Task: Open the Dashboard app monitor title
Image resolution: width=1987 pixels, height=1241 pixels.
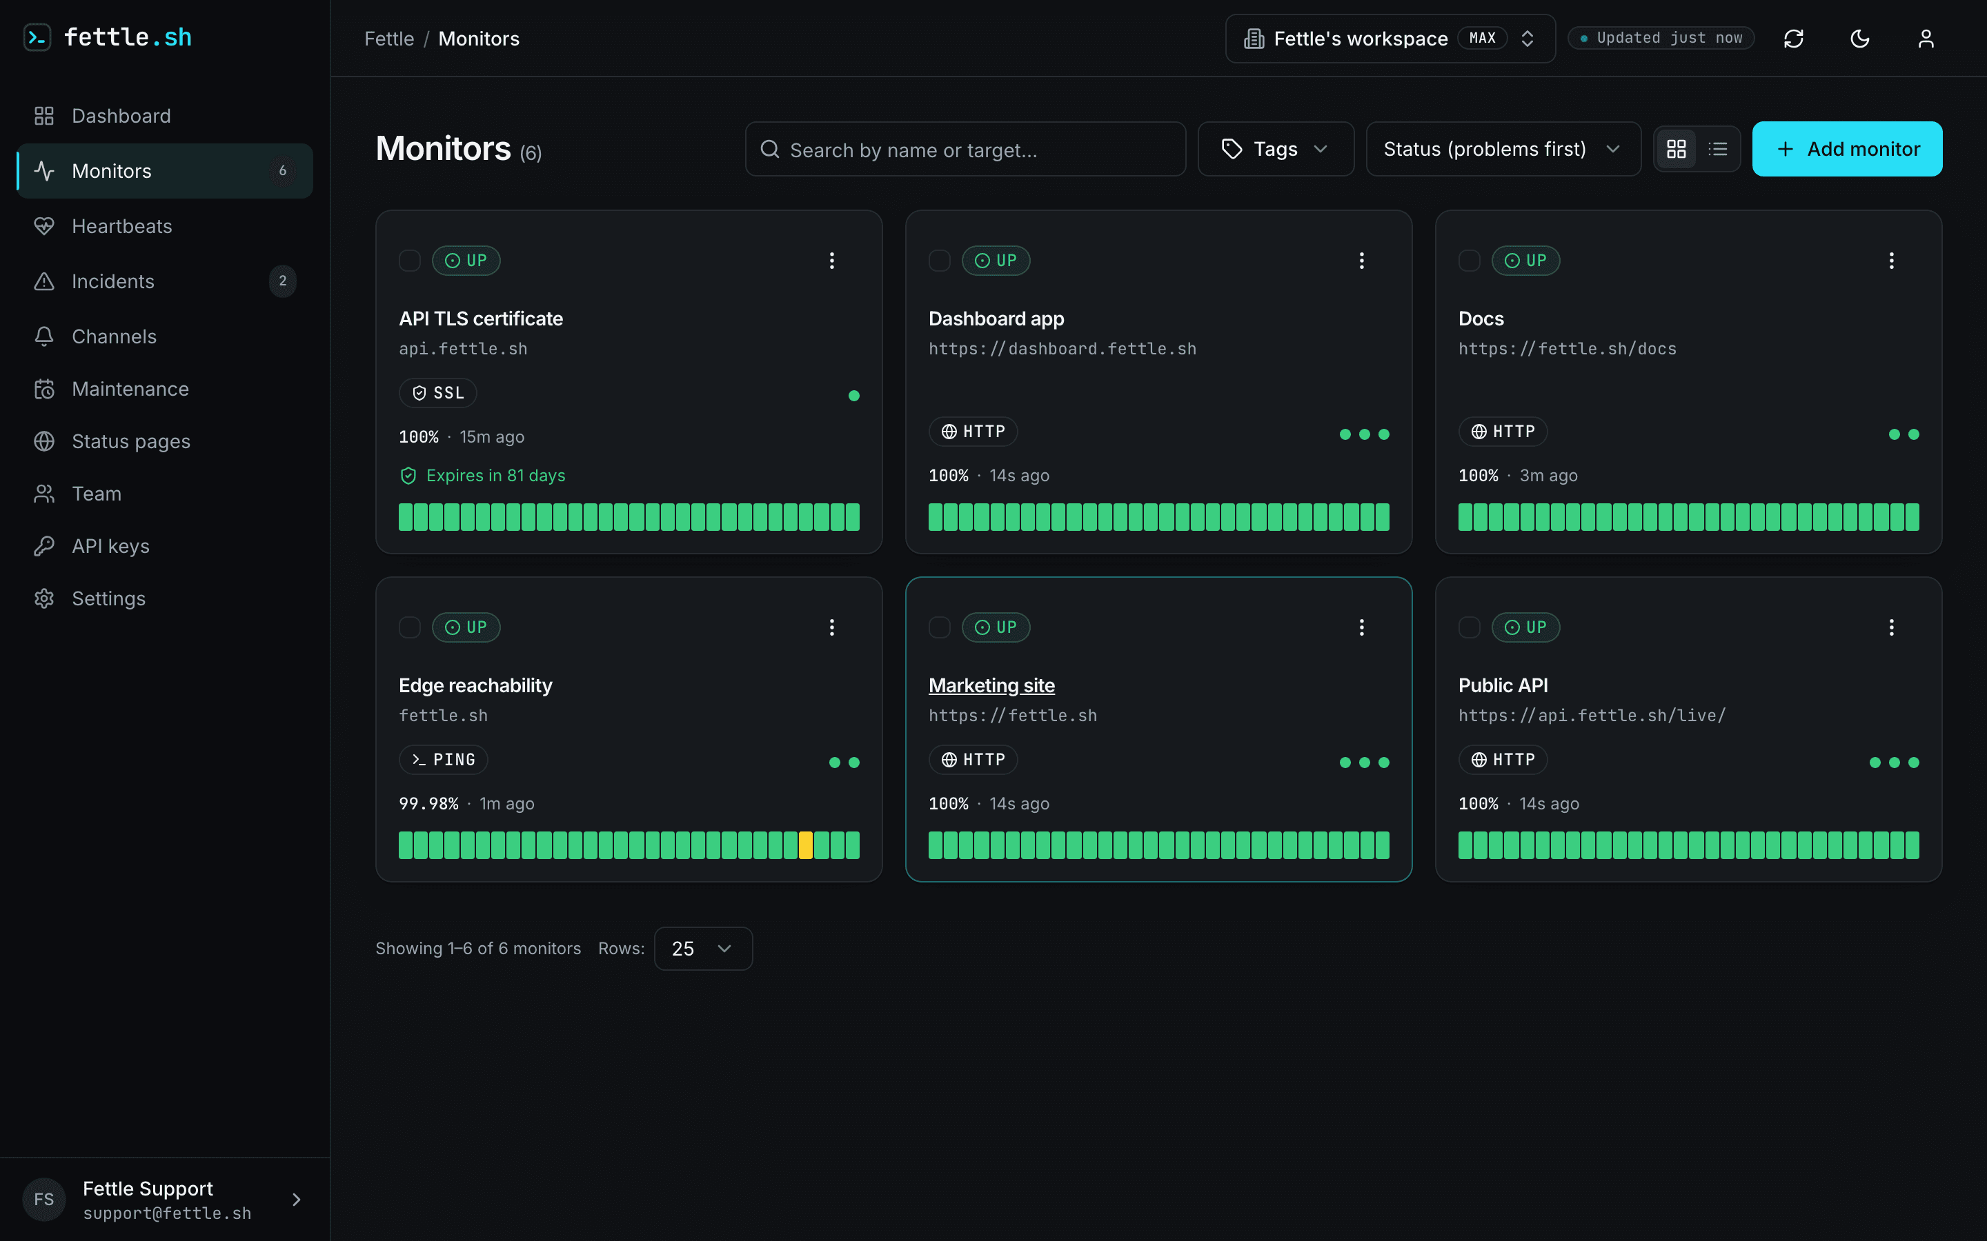Action: [996, 319]
